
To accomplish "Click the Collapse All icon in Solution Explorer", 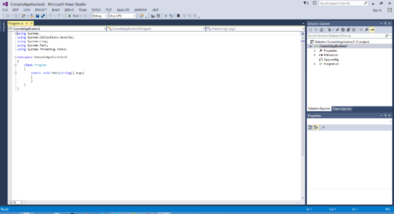I will click(x=348, y=30).
